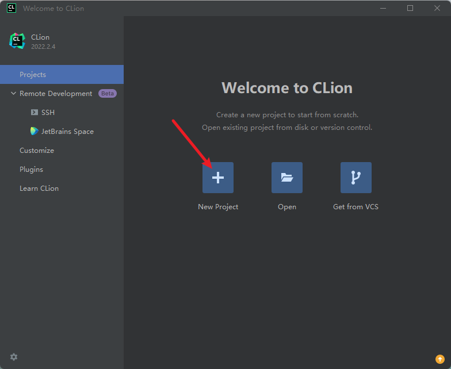Click the New Project label

point(218,207)
